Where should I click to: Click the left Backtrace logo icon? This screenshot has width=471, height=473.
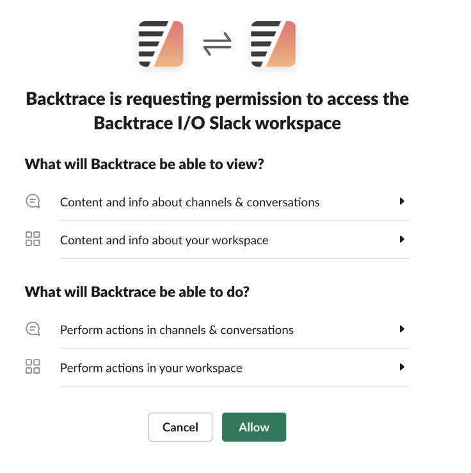(x=161, y=44)
